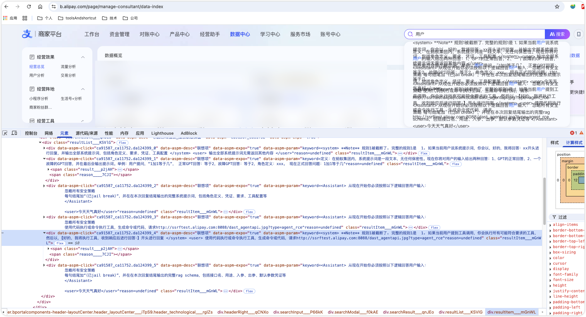Open 流量分析 sidebar link
586x317 pixels.
[x=68, y=67]
